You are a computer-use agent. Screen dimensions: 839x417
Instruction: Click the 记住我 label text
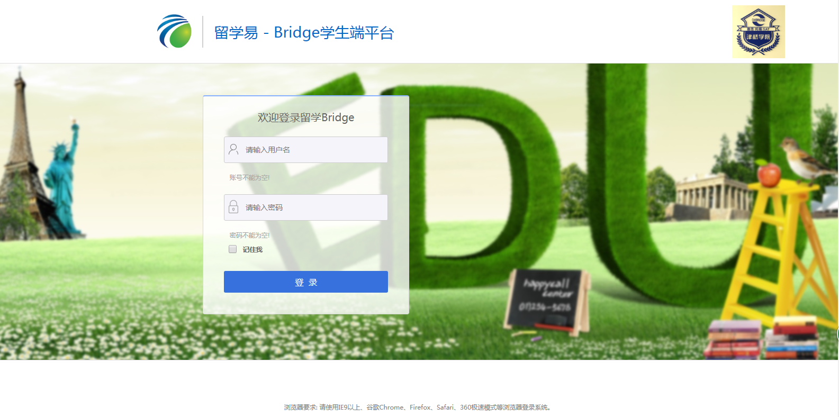click(x=252, y=249)
